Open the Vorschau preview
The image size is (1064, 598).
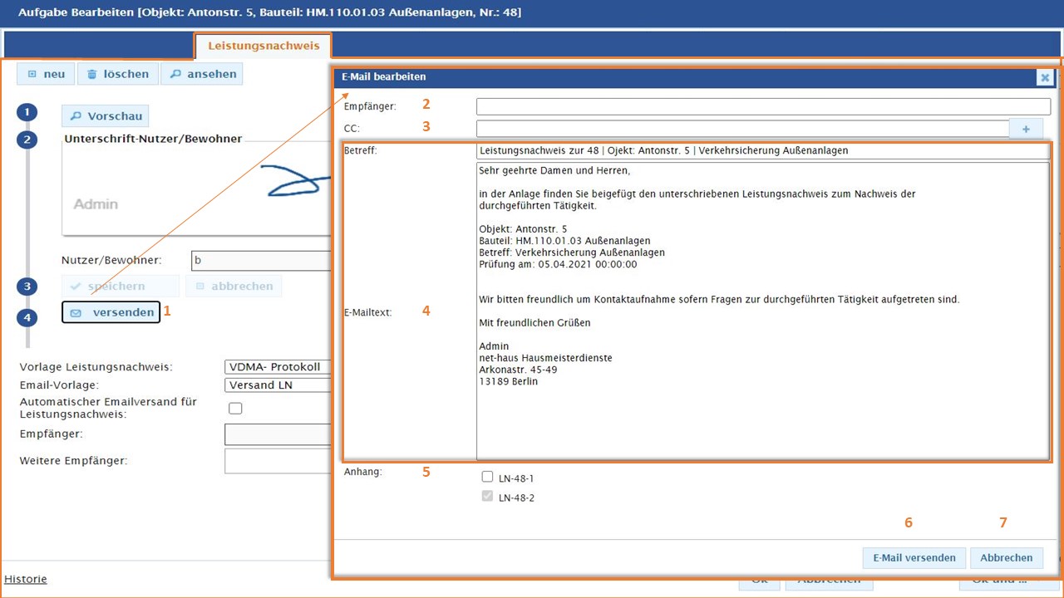point(105,116)
